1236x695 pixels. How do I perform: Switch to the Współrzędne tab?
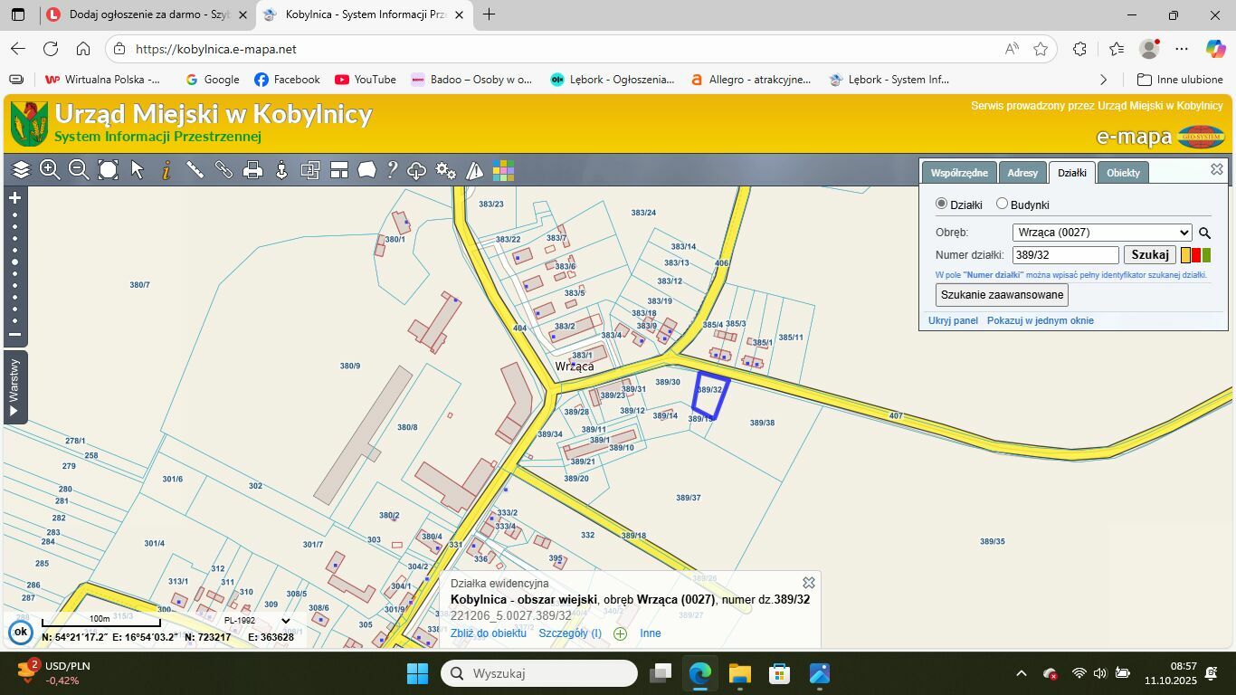click(959, 173)
